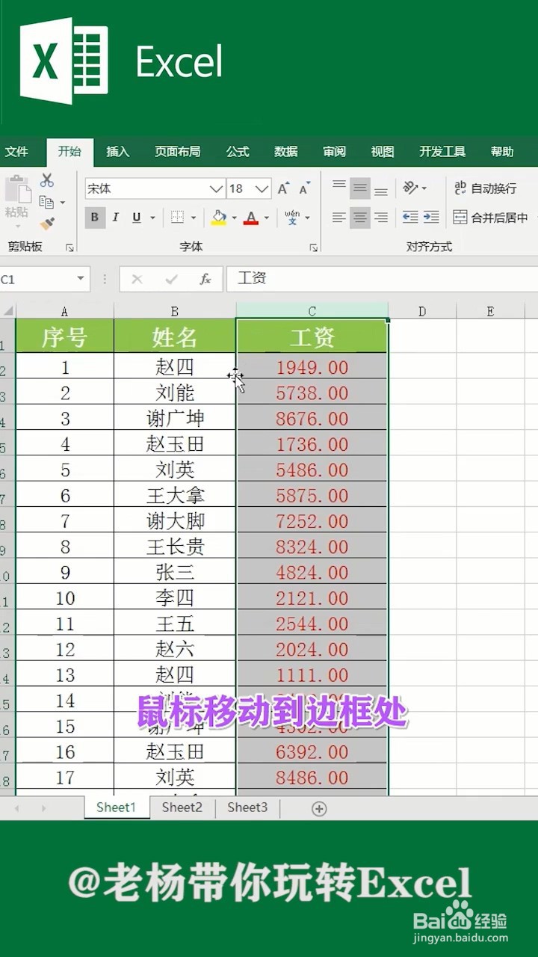The height and width of the screenshot is (957, 538).
Task: Switch to the 页面布局 tab
Action: pyautogui.click(x=177, y=152)
